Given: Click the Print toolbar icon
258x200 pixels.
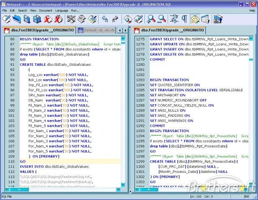Looking at the screenshot, I should 218,19.
